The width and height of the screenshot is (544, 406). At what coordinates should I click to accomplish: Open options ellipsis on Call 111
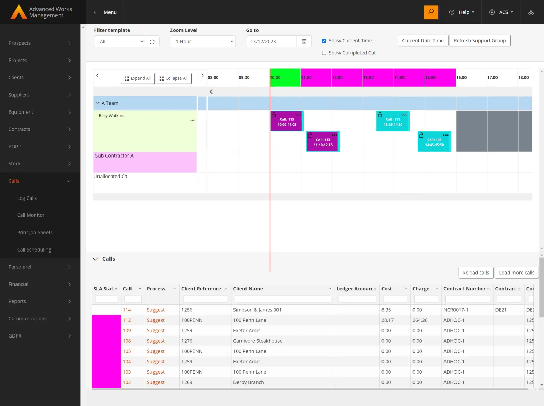click(405, 114)
